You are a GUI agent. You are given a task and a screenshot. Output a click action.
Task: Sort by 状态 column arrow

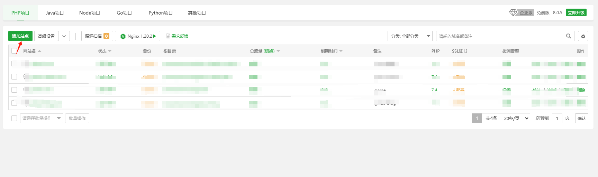click(110, 51)
